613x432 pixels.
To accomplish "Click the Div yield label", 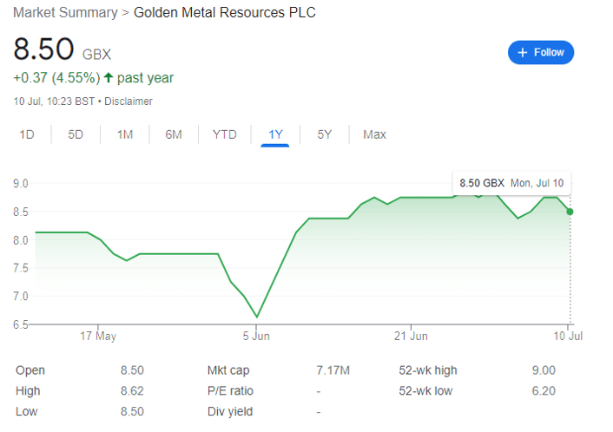I will [x=230, y=412].
